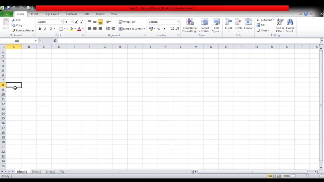This screenshot has width=324, height=182.
Task: Apply accounting number format
Action: click(151, 29)
